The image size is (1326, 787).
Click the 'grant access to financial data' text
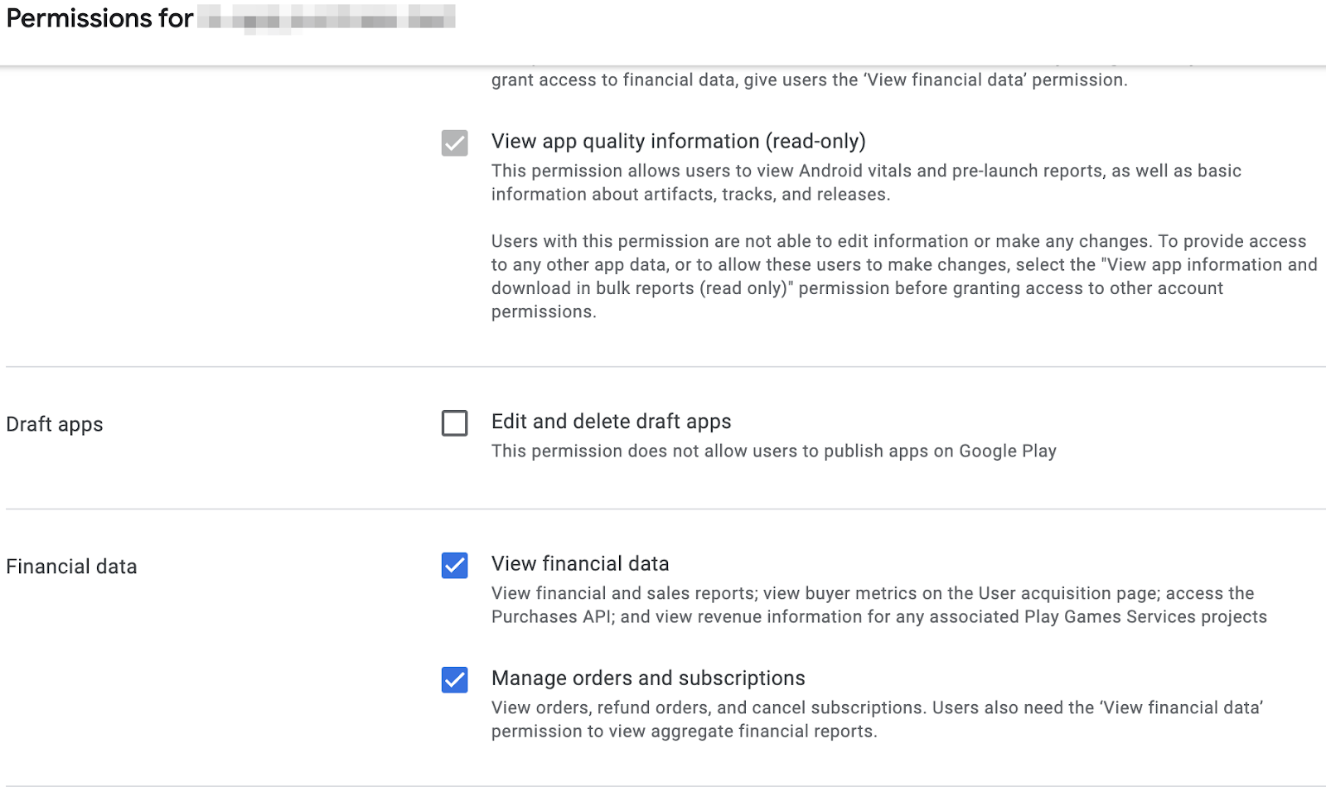tap(809, 80)
